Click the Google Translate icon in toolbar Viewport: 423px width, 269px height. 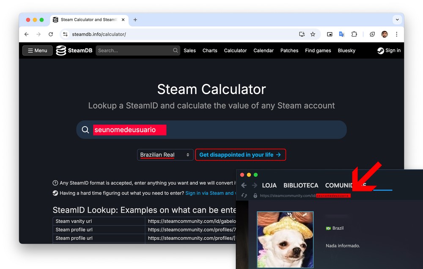pyautogui.click(x=341, y=34)
